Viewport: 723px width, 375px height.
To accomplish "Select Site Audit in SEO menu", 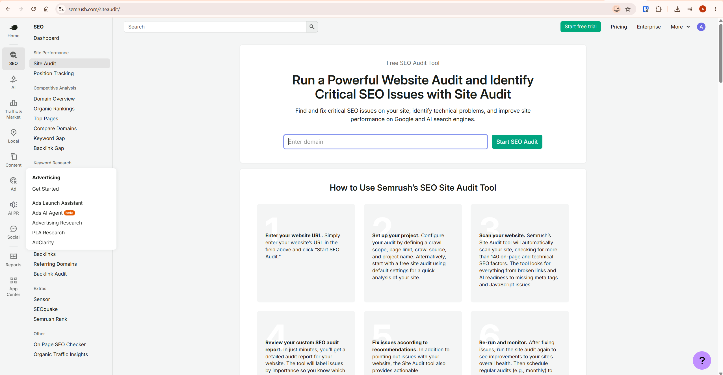I will tap(70, 64).
